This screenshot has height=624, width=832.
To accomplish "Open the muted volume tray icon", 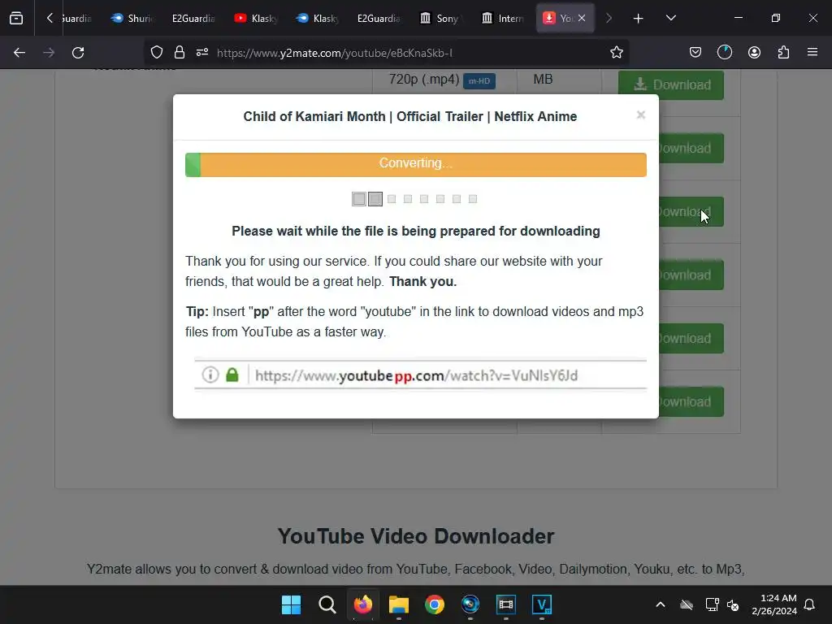I will tap(733, 604).
